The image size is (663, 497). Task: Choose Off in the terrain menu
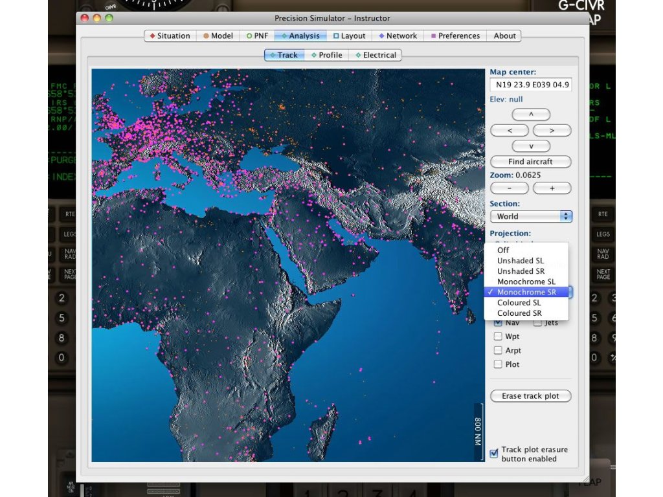(x=526, y=250)
